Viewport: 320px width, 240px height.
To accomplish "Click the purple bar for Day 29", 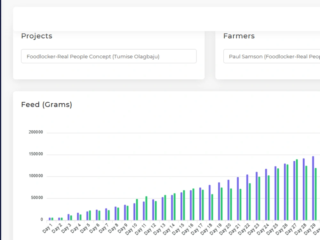I will 313,188.
